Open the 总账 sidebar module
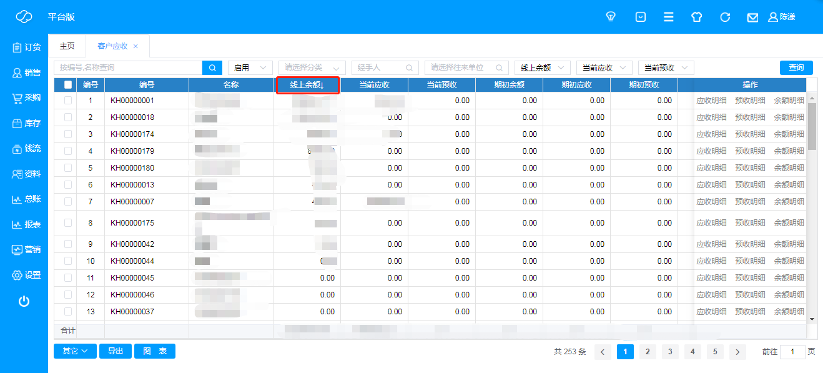 click(x=26, y=199)
